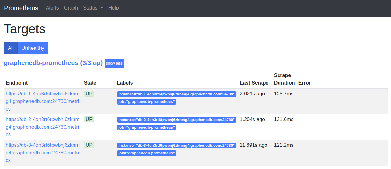Open the Help menu item

coord(113,8)
